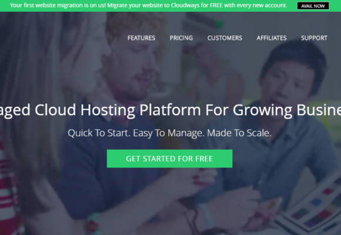Open the FEATURES menu item

click(x=141, y=38)
